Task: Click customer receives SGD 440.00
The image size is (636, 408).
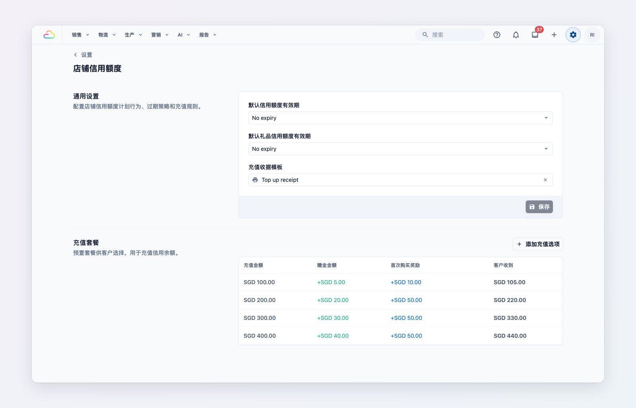Action: [510, 336]
